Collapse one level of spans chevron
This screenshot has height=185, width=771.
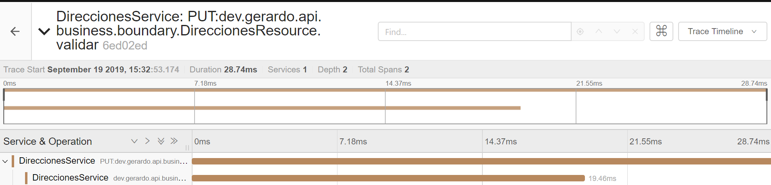pos(147,141)
